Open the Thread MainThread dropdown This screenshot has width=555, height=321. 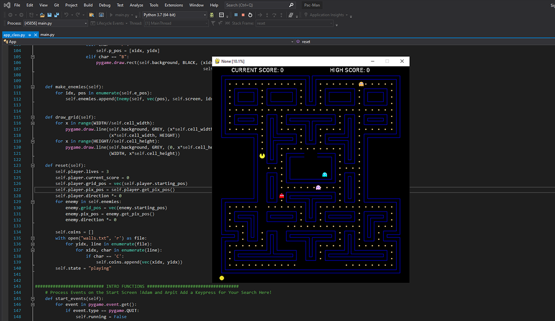click(x=175, y=23)
